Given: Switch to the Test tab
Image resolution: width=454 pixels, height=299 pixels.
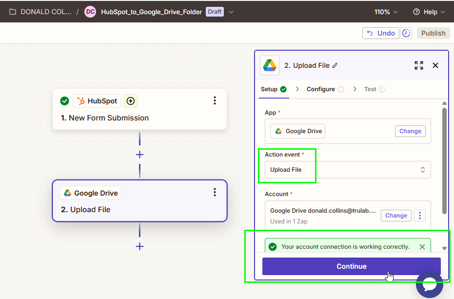Looking at the screenshot, I should (375, 89).
